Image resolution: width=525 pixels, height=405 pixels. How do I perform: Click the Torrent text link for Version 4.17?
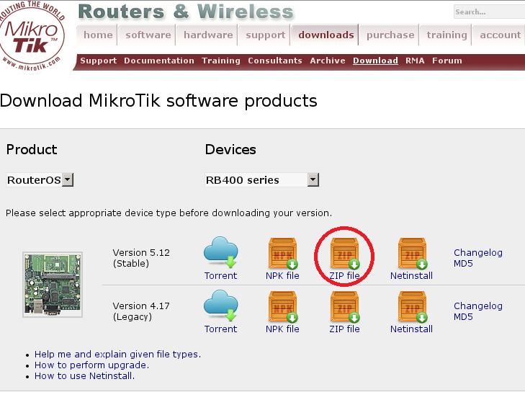click(x=220, y=329)
